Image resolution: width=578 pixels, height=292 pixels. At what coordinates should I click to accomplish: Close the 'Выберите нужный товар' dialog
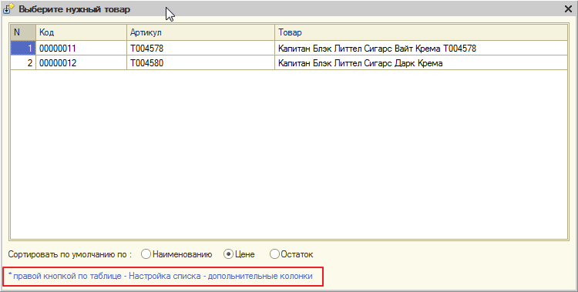(568, 9)
